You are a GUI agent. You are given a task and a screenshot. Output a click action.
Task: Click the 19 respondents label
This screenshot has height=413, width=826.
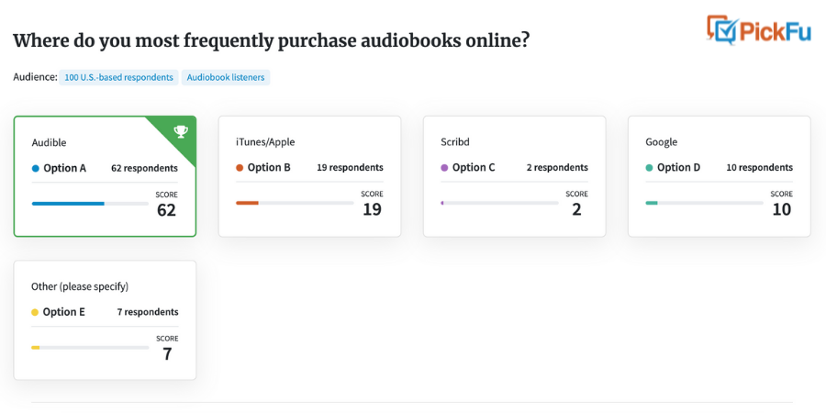(x=350, y=168)
